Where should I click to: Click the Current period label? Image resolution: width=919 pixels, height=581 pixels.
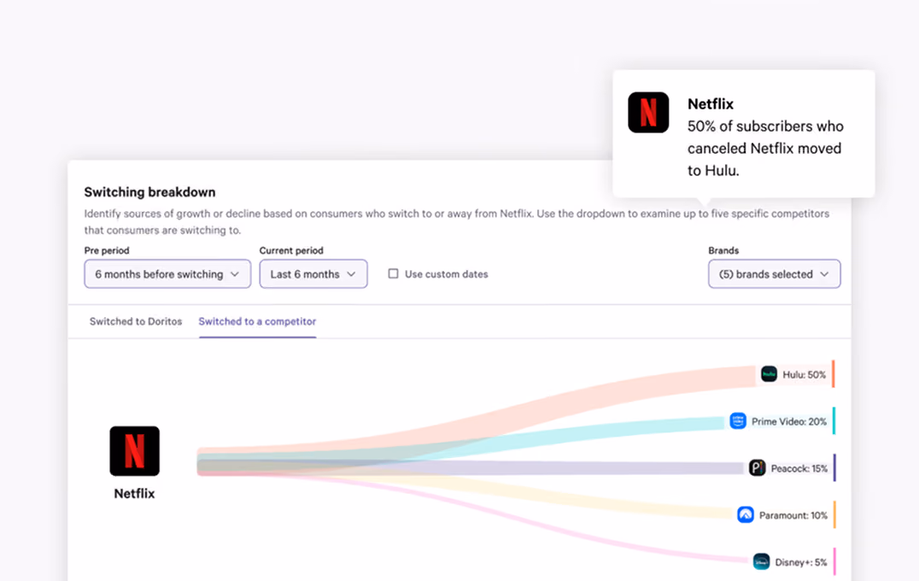coord(291,250)
